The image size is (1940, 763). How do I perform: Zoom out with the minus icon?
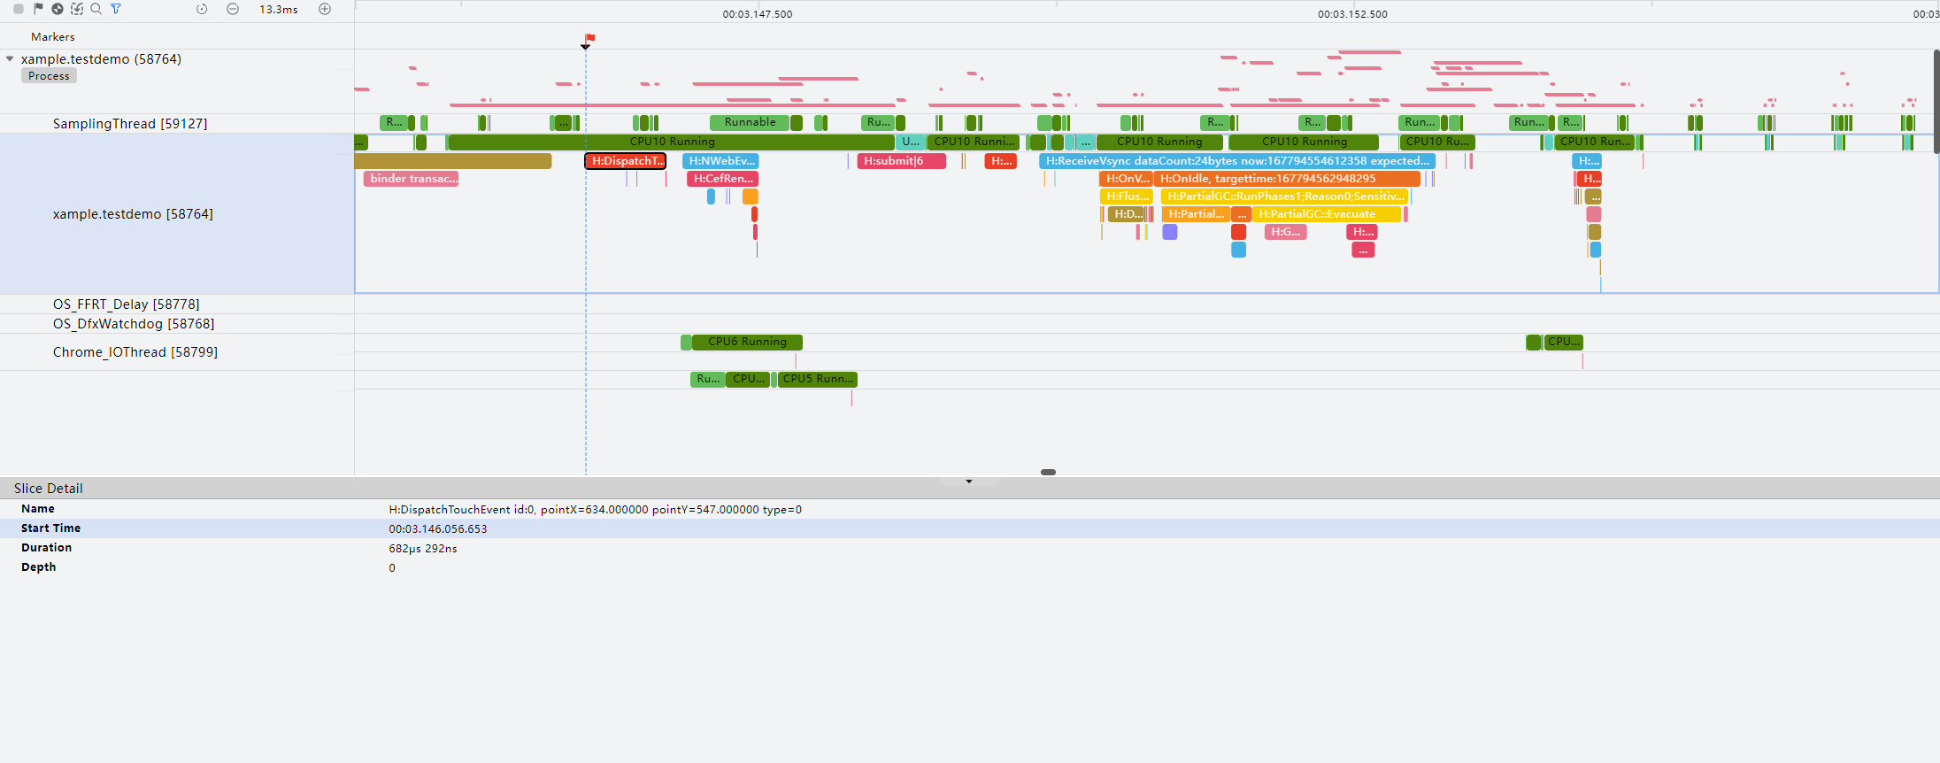coord(233,9)
